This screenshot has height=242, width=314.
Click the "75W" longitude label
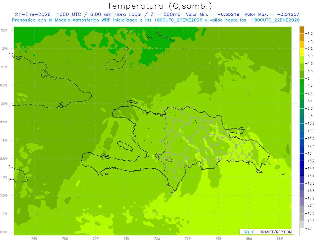(x=65, y=238)
